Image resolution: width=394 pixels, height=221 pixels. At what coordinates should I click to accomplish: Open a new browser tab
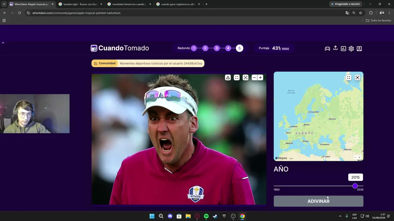click(206, 4)
